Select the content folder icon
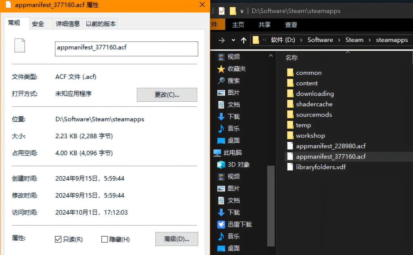The height and width of the screenshot is (255, 413). (x=290, y=83)
